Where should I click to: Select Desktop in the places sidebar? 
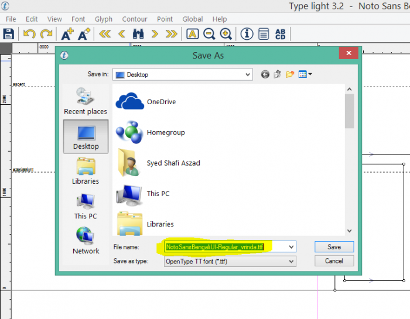click(86, 136)
